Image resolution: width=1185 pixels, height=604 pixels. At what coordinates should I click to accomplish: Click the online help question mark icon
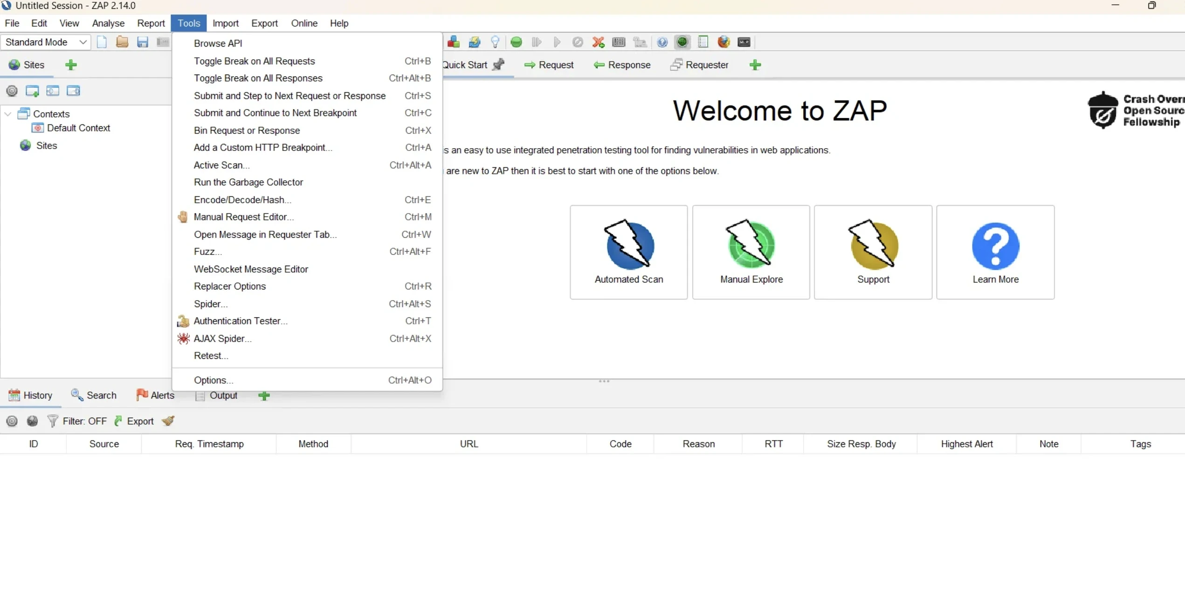click(662, 42)
